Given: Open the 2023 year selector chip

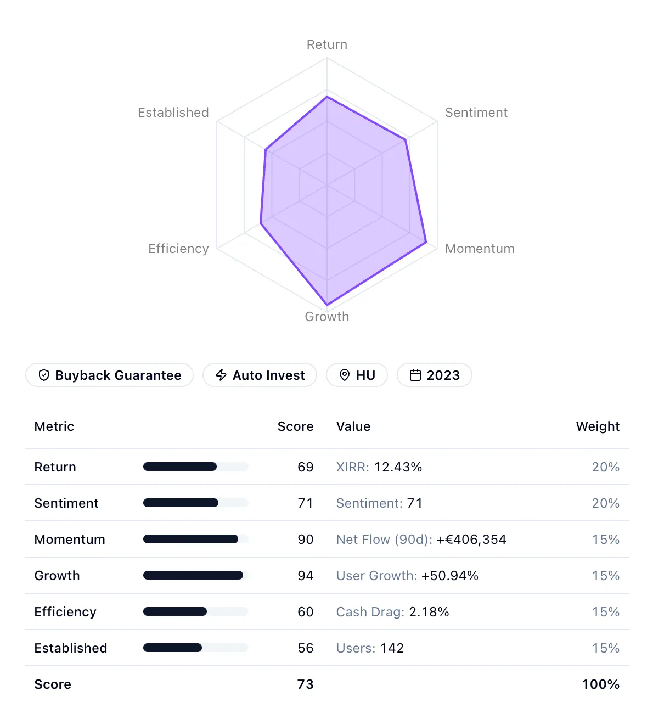Looking at the screenshot, I should coord(434,375).
